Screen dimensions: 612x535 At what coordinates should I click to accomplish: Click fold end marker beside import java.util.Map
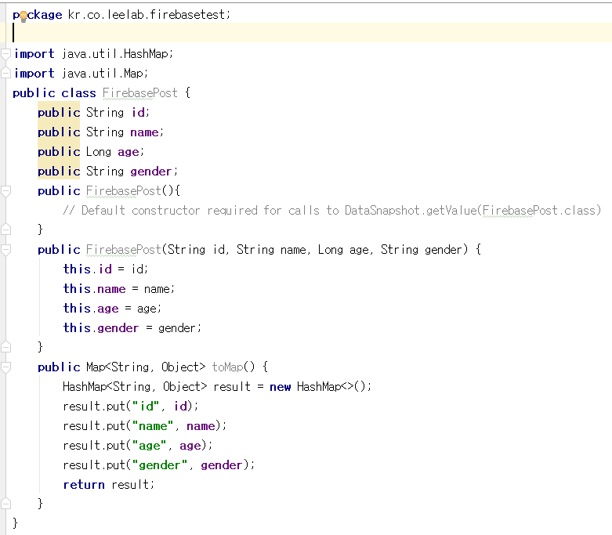(6, 74)
